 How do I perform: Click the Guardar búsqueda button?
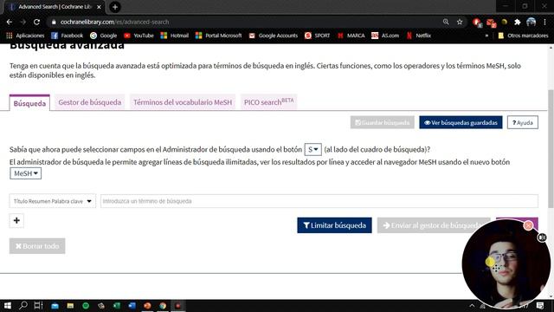tap(383, 122)
